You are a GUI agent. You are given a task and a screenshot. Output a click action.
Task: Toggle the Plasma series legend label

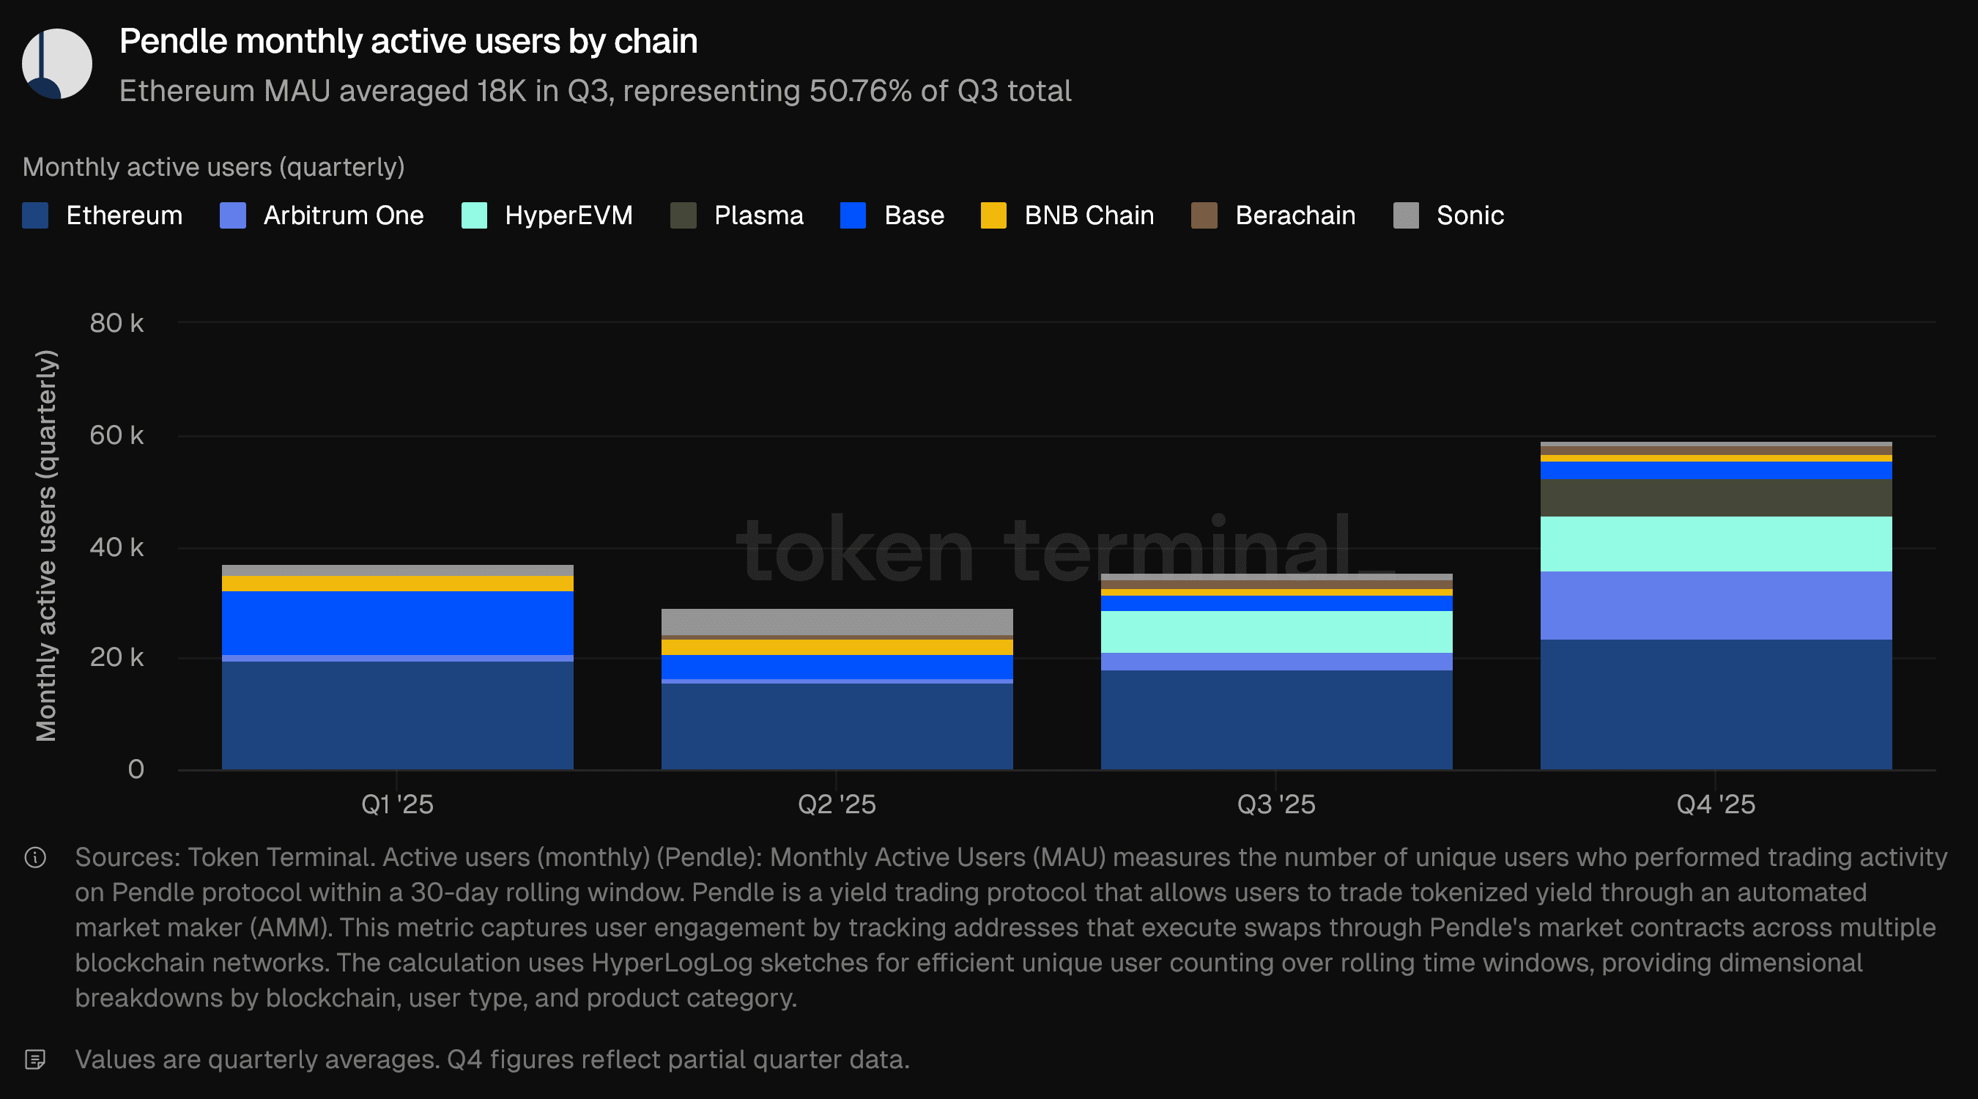coord(759,216)
